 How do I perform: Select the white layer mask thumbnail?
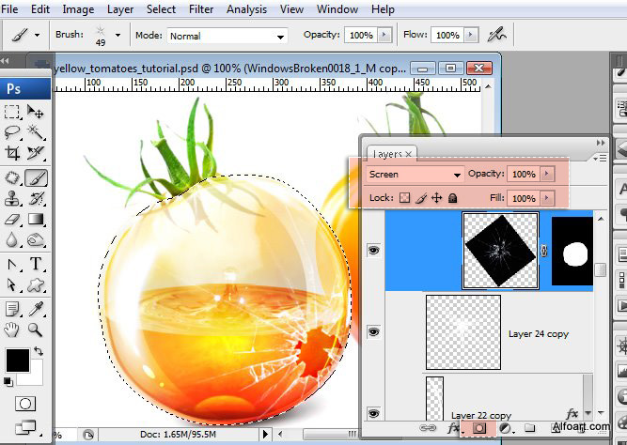572,251
